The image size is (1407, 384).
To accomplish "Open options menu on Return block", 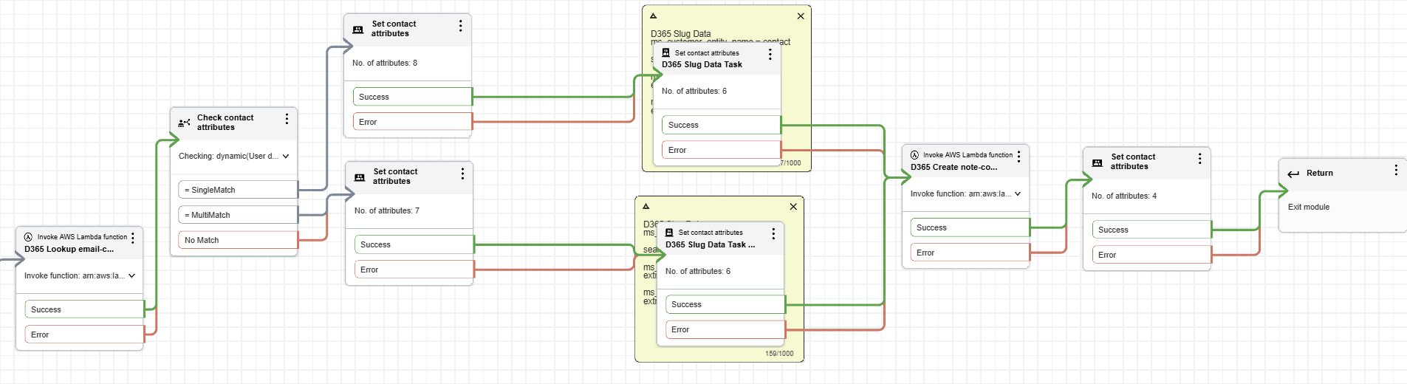I will pos(1395,170).
